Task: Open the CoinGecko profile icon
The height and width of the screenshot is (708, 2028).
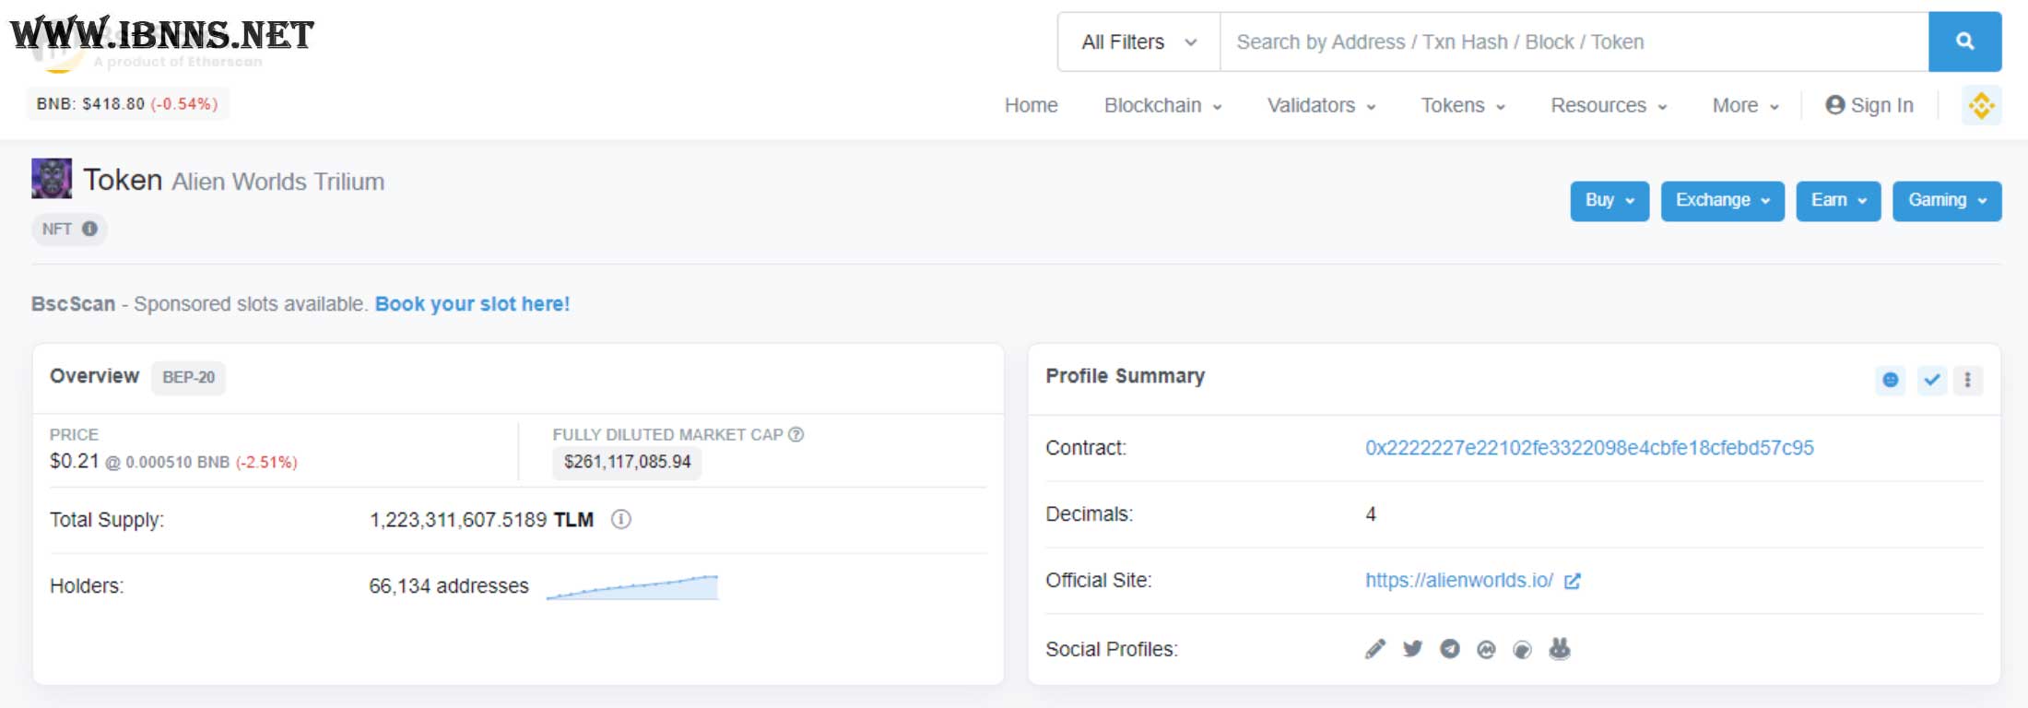Action: (x=1522, y=650)
